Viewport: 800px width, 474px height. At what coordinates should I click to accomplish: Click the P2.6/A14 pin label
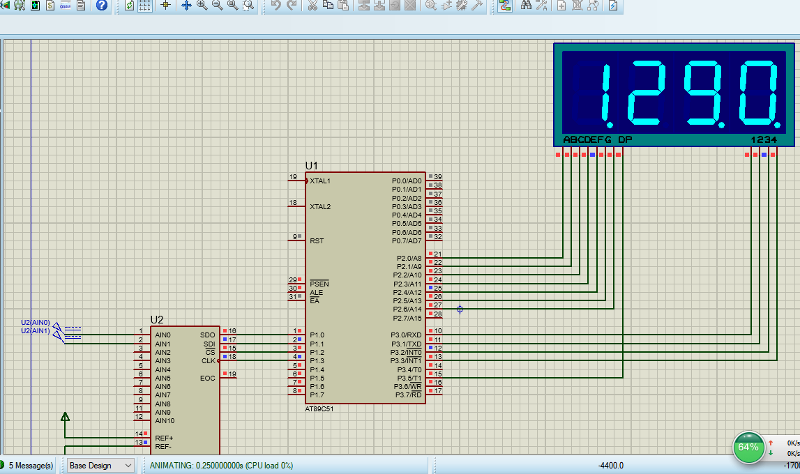407,309
